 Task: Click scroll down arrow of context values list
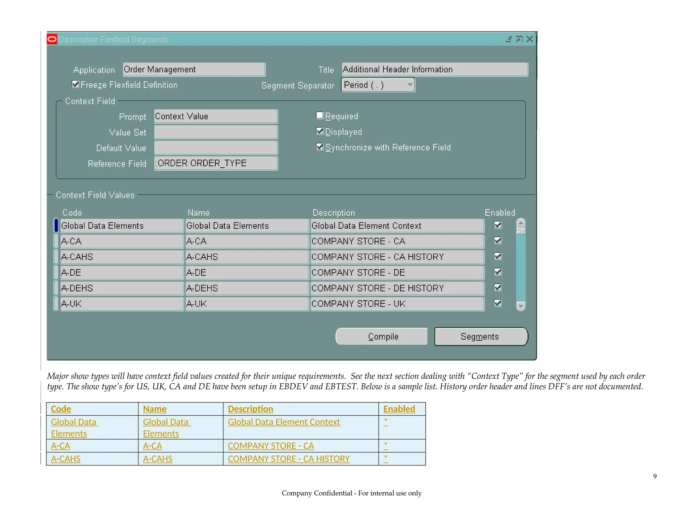click(x=521, y=306)
